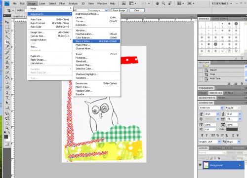Click the text Color swatch in Character panel
The image size is (247, 178).
coord(232,129)
